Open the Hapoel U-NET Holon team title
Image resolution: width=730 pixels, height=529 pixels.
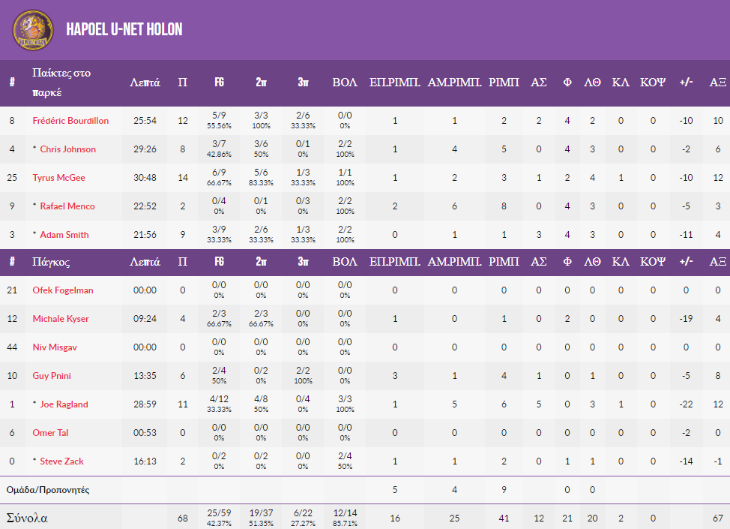124,29
